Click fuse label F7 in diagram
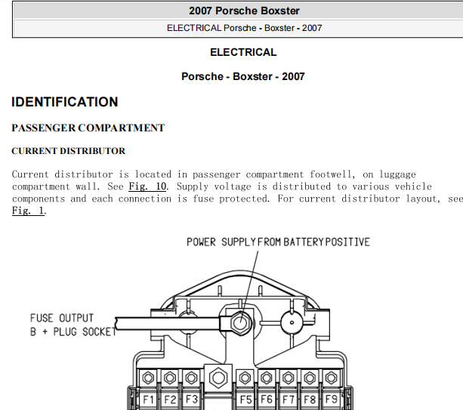This screenshot has width=463, height=410. point(289,399)
